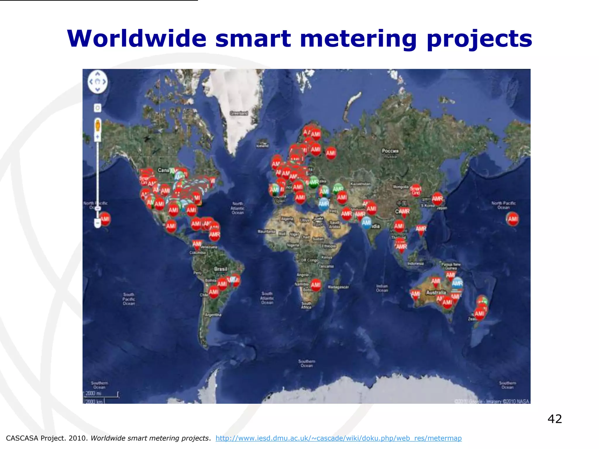Click the center reset icon in the pan control

click(x=98, y=82)
